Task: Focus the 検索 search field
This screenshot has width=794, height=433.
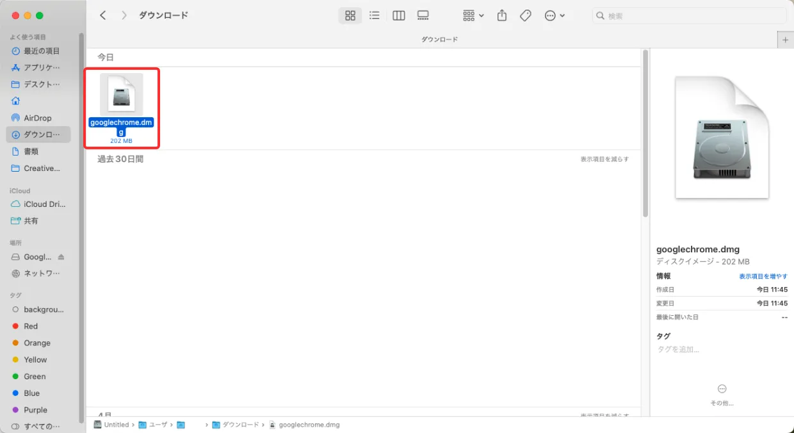Action: point(690,15)
